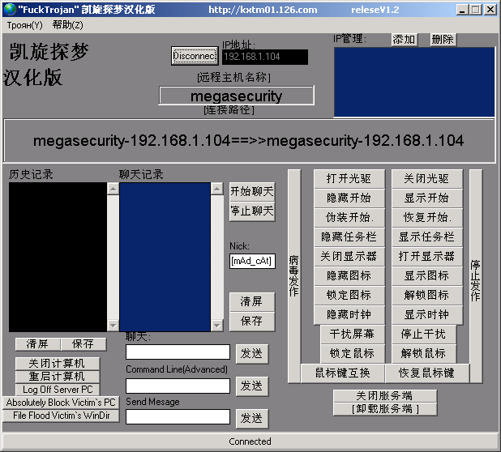Viewport: 501px width, 452px height.
Task: Click 发送 next to Command Line field
Action: click(252, 386)
